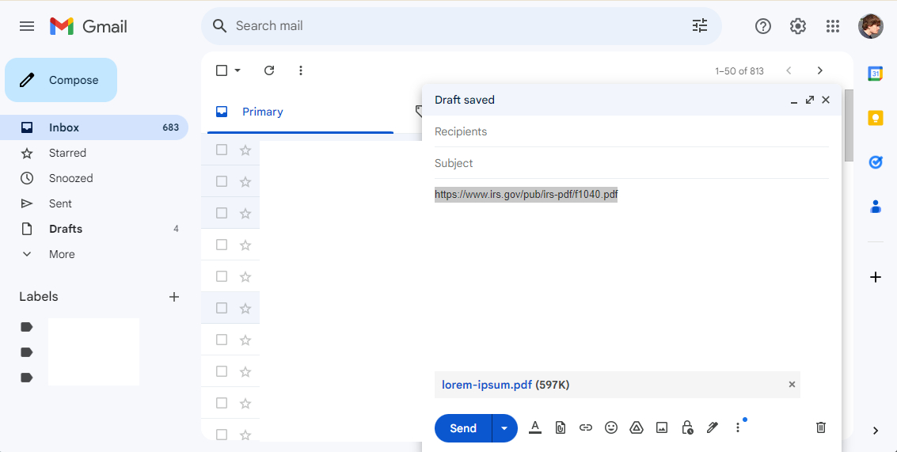Open the Drafts folder
The image size is (897, 452).
click(94, 229)
